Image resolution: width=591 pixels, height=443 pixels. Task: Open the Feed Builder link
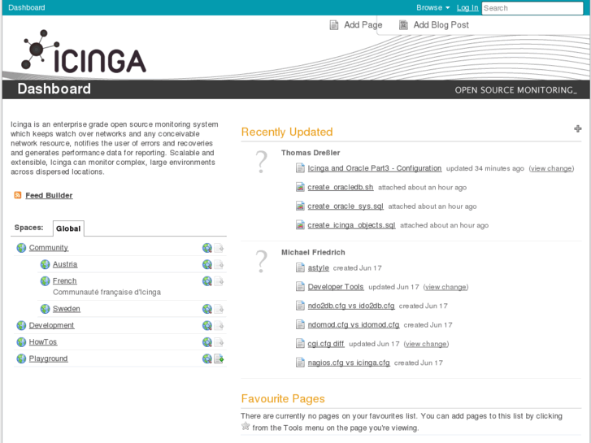coord(49,195)
